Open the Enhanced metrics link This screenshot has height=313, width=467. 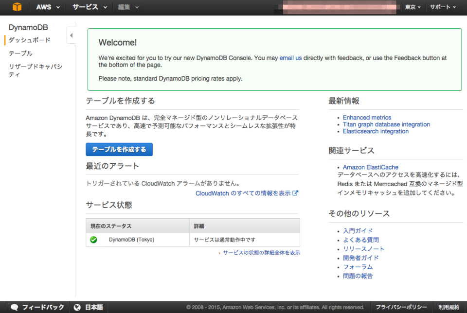[367, 117]
